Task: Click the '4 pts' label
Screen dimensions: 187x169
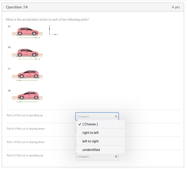Action: 176,7
